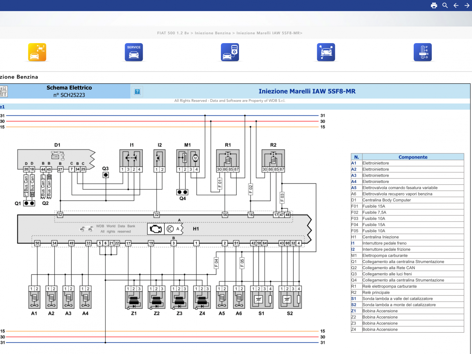
Task: Click the F 04 fuse label in diagram
Action: click(216, 263)
